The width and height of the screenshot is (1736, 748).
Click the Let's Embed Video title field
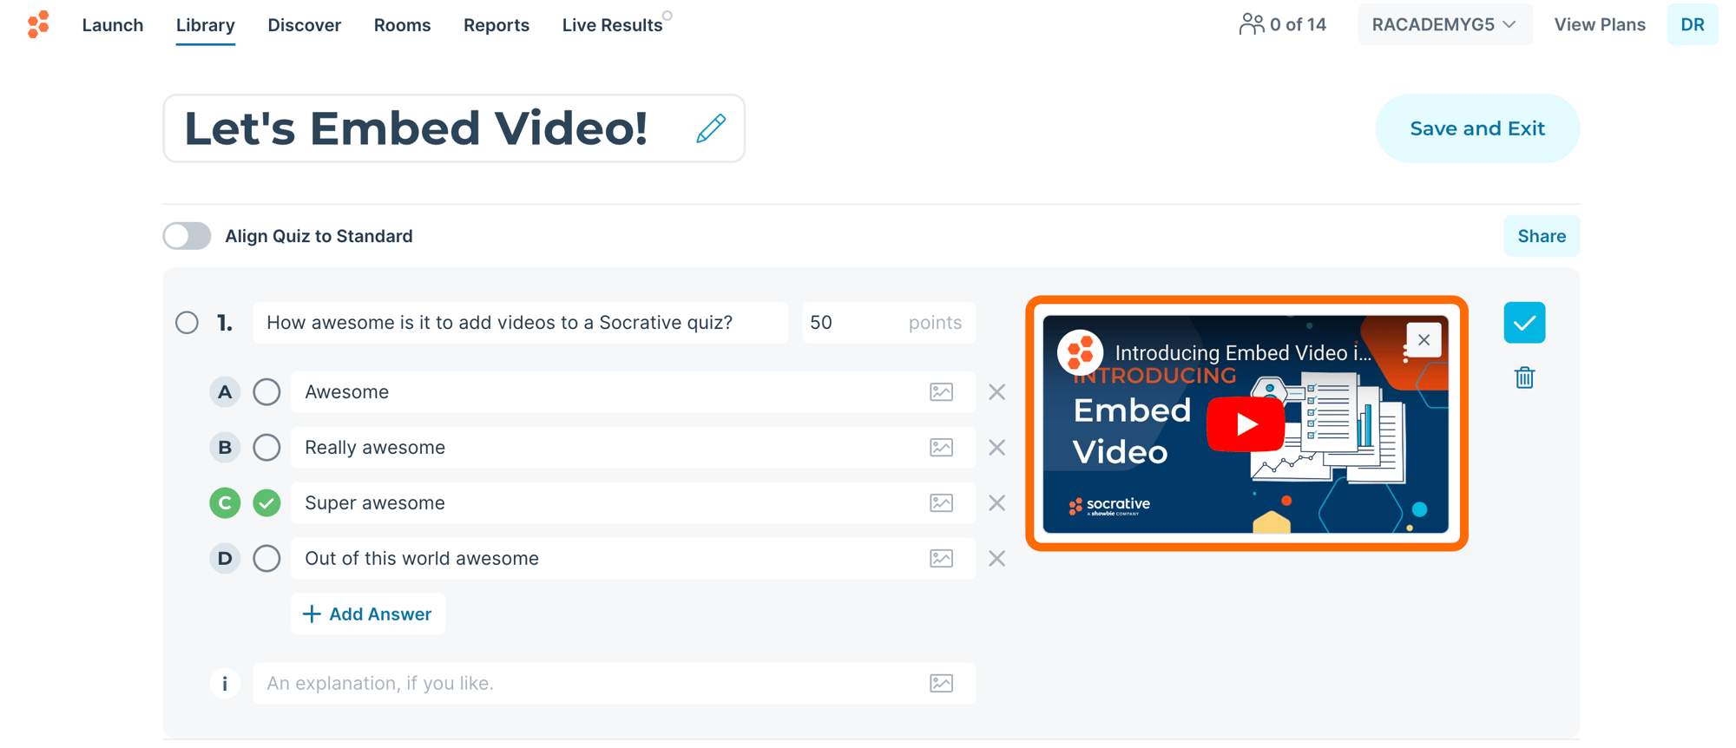(x=454, y=128)
